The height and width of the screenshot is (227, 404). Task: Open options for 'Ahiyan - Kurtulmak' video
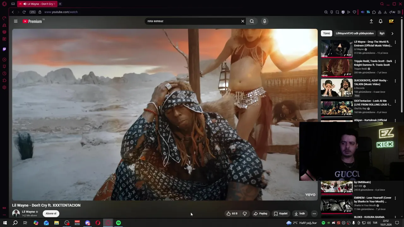(395, 120)
